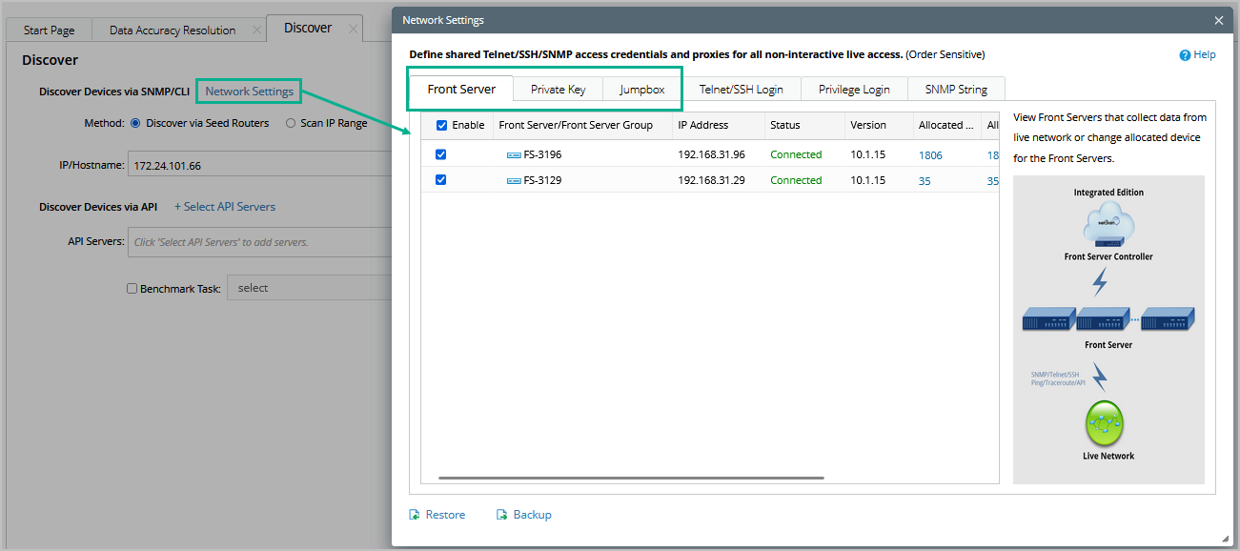Screen dimensions: 1240x551
Task: Click the FS-3129 front server icon
Action: (514, 180)
